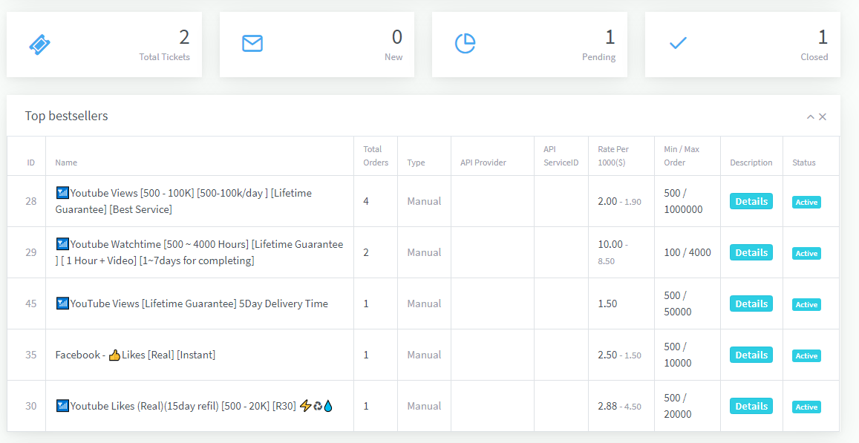View Details for Facebook Likes service
The image size is (859, 443).
coord(751,355)
